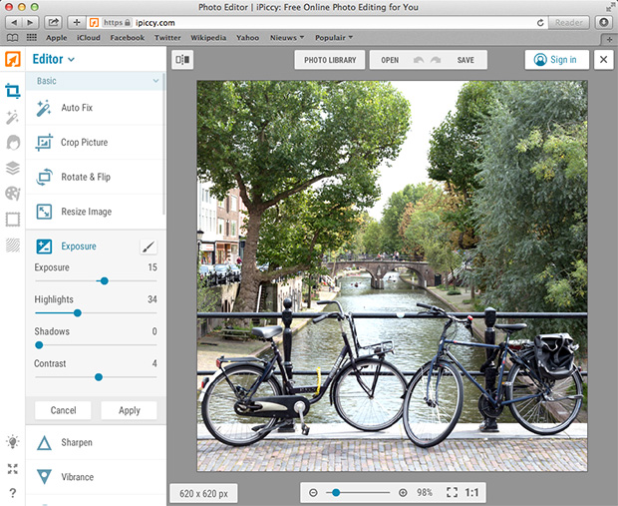The height and width of the screenshot is (506, 618).
Task: Click the Contrast slider handle
Action: tap(99, 377)
